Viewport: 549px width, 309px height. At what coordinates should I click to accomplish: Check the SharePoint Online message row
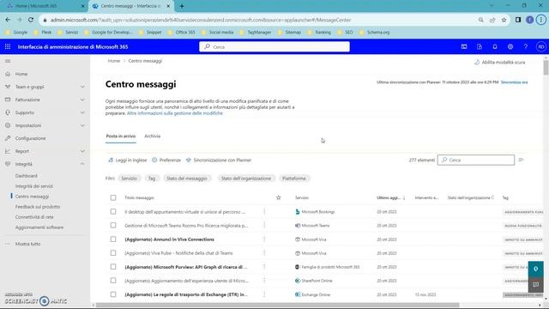113,281
